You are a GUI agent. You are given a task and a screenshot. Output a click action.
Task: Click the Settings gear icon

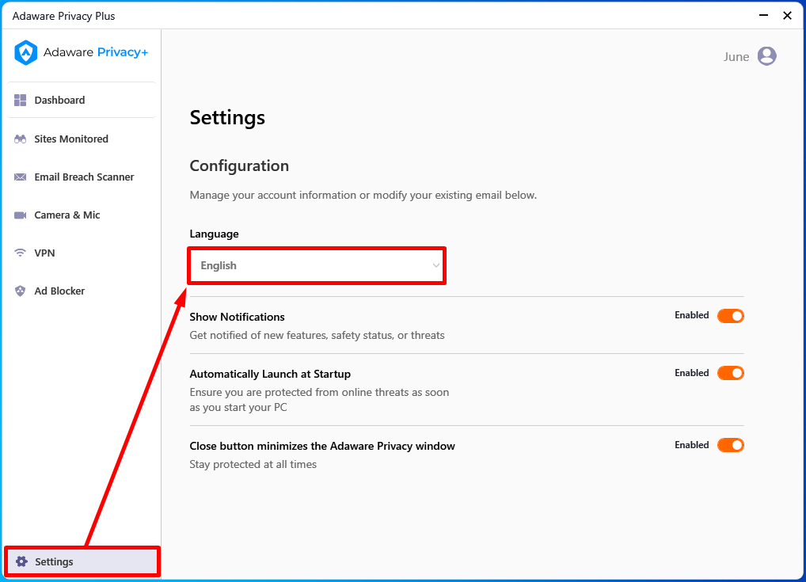click(x=21, y=561)
